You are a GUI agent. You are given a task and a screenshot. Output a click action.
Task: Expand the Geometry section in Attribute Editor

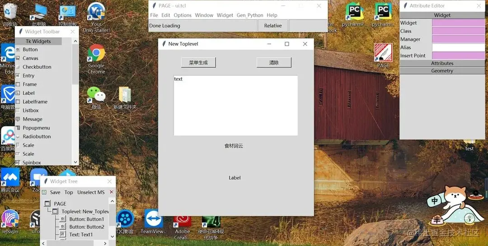(x=442, y=70)
